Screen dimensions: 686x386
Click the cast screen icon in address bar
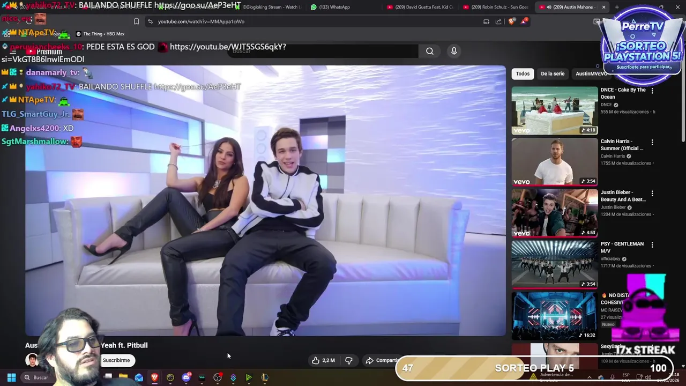[x=486, y=21]
